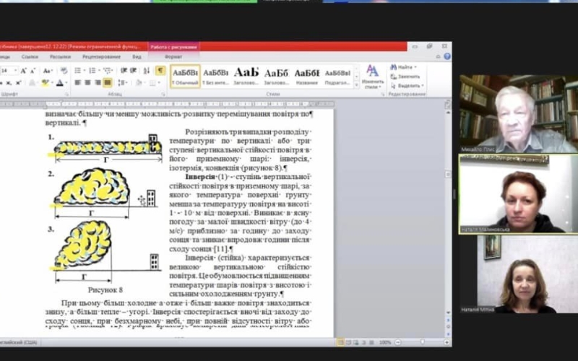Open the Find (Найти) search tool
Viewport: 578px width, 361px height.
tap(403, 67)
